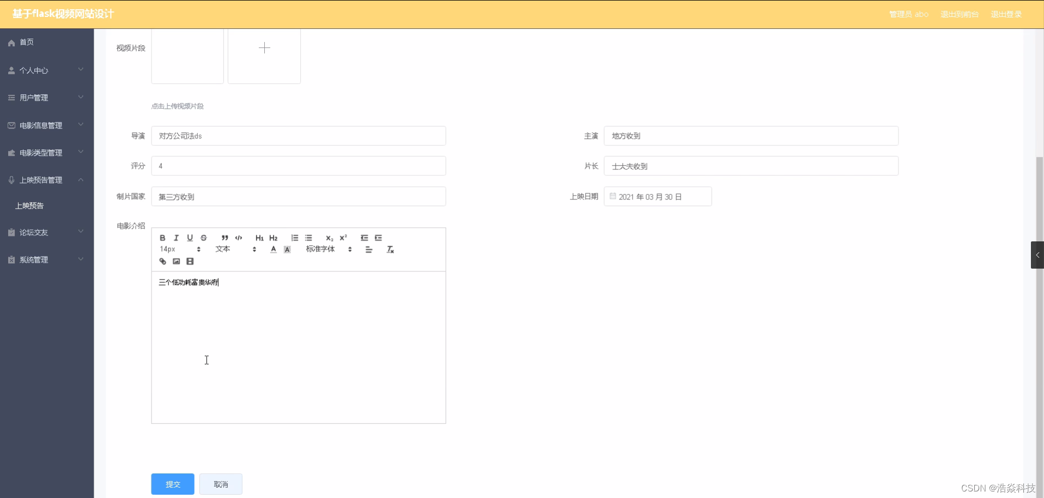Apply italic formatting in the text editor
The height and width of the screenshot is (498, 1044).
coord(175,238)
